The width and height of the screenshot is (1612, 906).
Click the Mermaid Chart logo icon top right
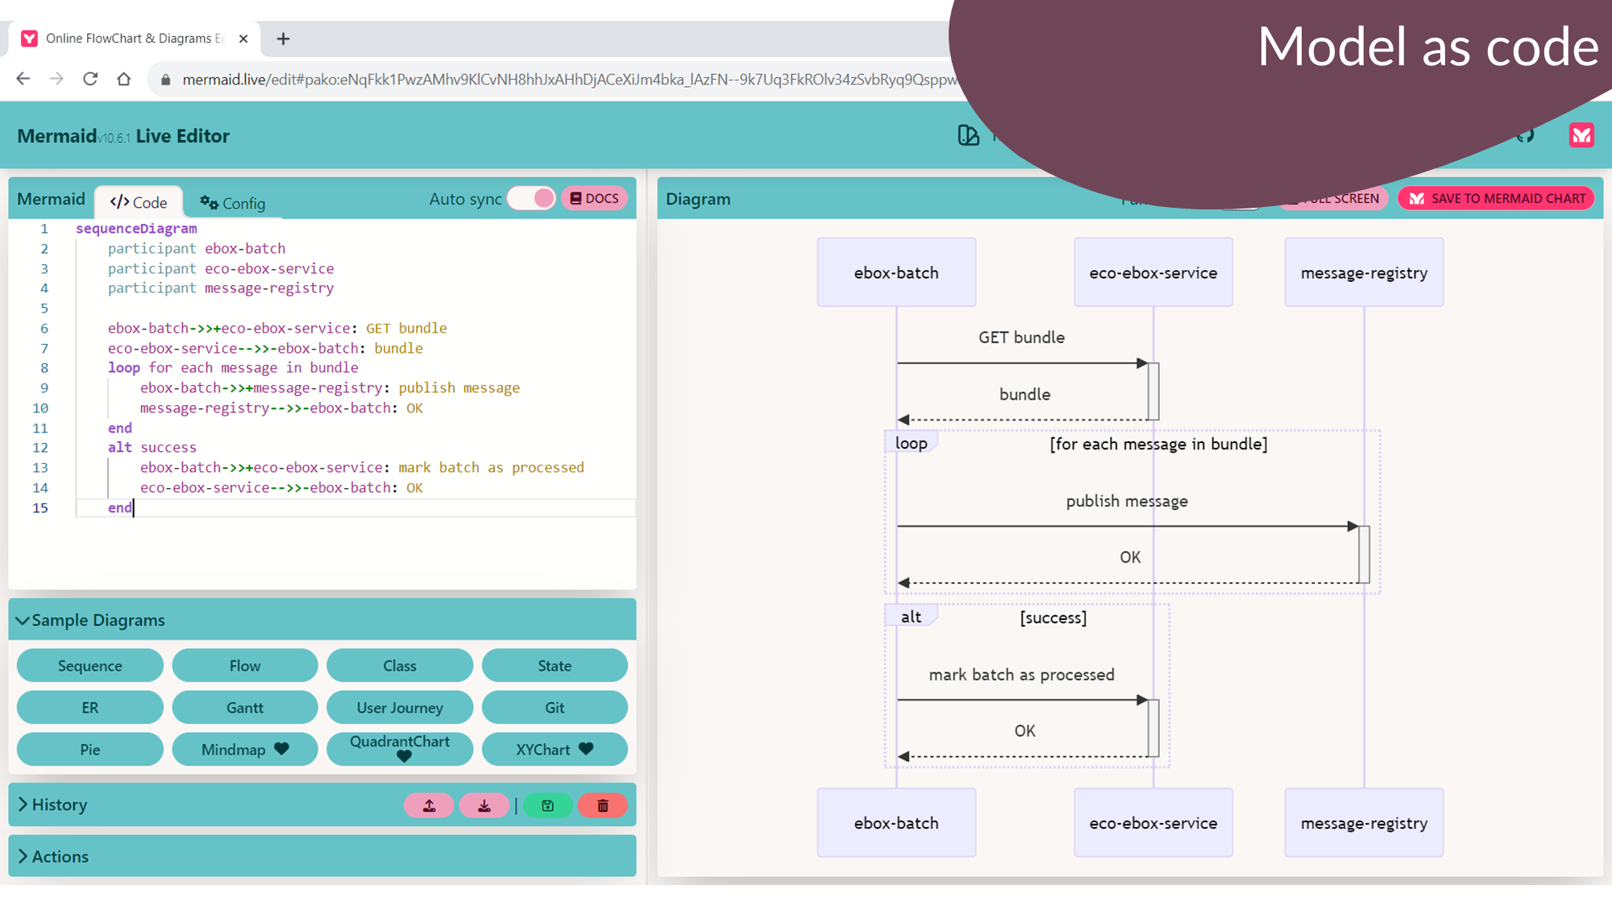(x=1581, y=135)
